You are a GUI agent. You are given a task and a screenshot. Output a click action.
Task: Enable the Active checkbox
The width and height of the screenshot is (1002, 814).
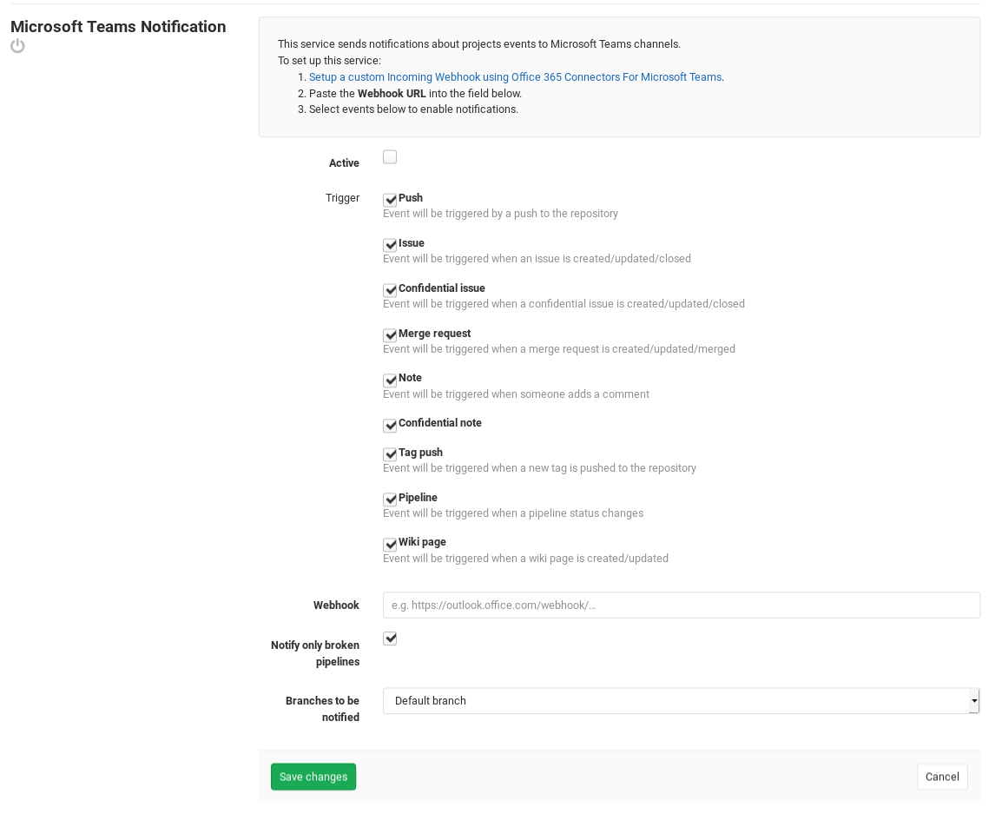389,156
